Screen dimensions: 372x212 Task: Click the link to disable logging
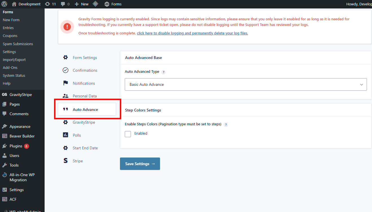coord(192,33)
